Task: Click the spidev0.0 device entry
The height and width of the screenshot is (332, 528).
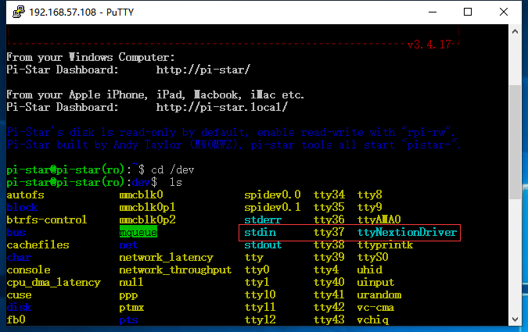Action: (272, 195)
